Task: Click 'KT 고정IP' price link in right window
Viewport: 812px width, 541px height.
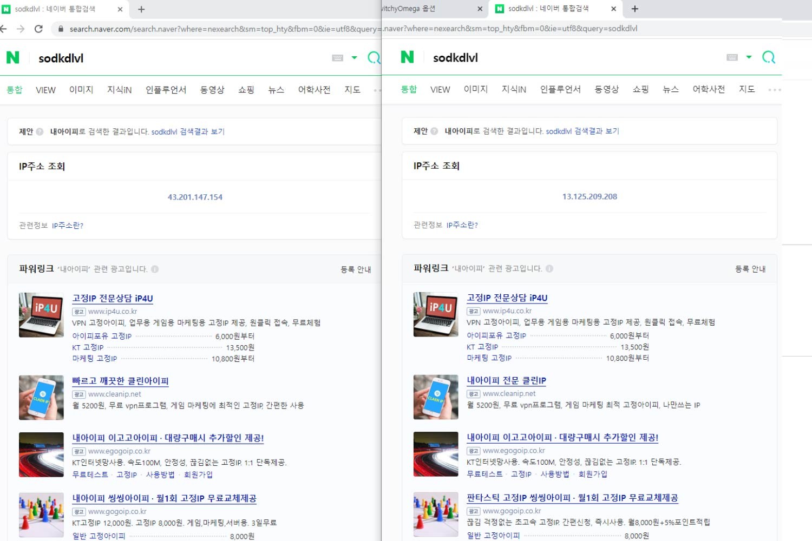Action: pyautogui.click(x=482, y=347)
